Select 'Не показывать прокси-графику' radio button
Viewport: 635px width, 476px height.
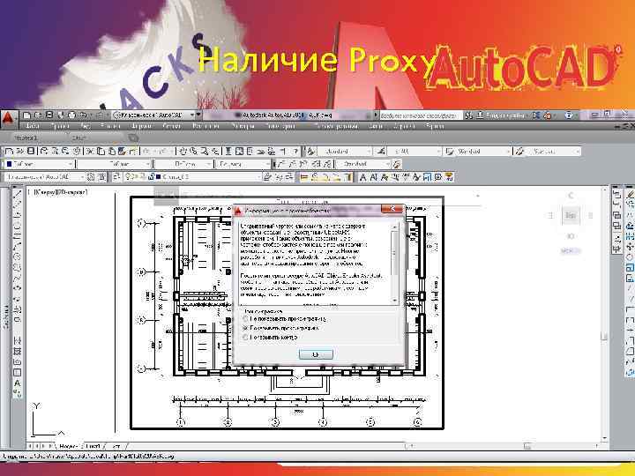point(245,319)
